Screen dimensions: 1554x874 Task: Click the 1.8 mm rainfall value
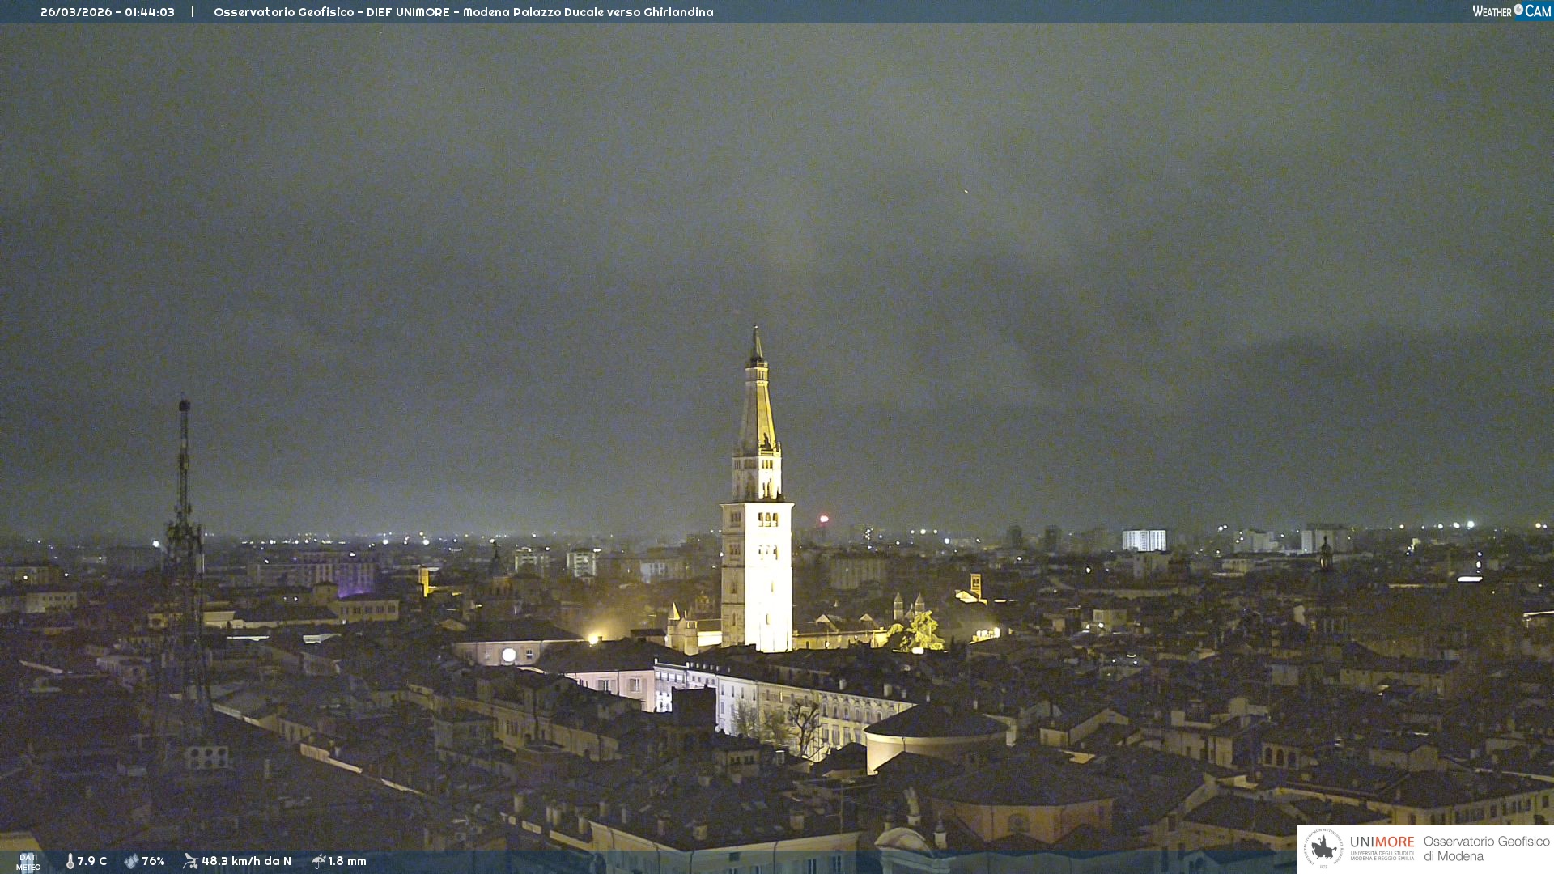click(347, 861)
